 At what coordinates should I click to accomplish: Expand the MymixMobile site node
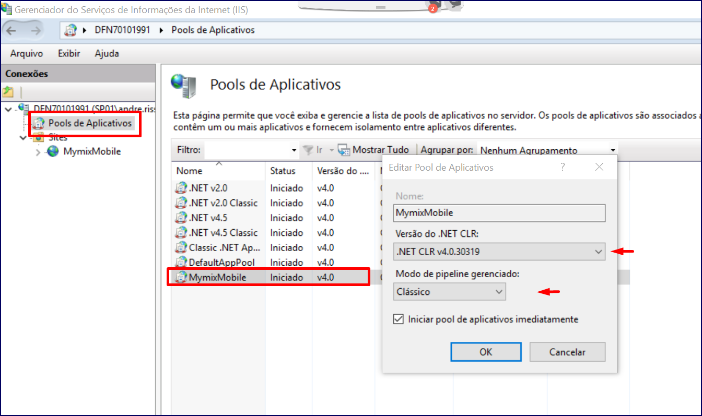(38, 152)
